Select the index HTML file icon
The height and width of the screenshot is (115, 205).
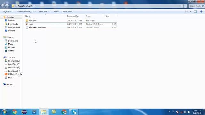click(x=27, y=24)
